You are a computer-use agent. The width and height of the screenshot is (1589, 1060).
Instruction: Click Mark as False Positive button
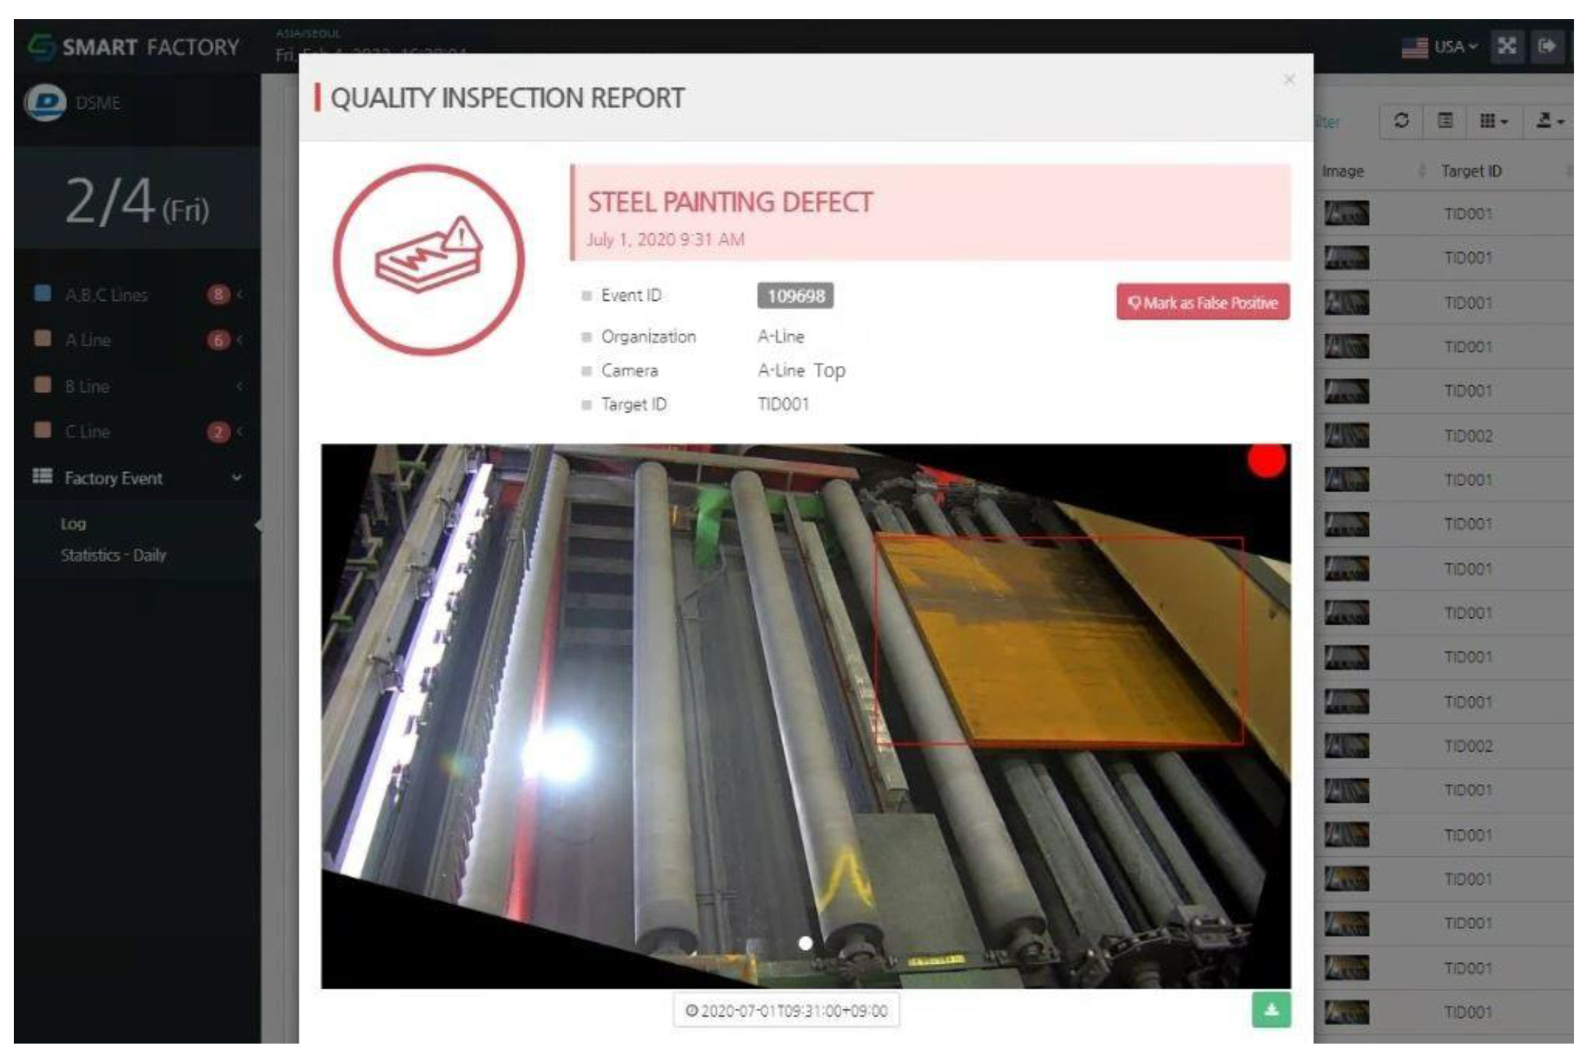click(x=1202, y=302)
